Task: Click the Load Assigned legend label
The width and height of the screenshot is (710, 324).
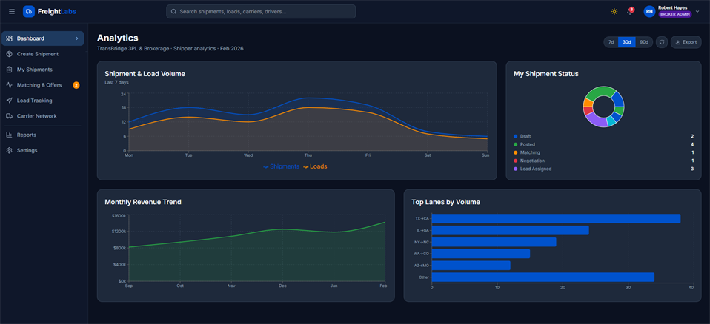Action: click(x=536, y=169)
